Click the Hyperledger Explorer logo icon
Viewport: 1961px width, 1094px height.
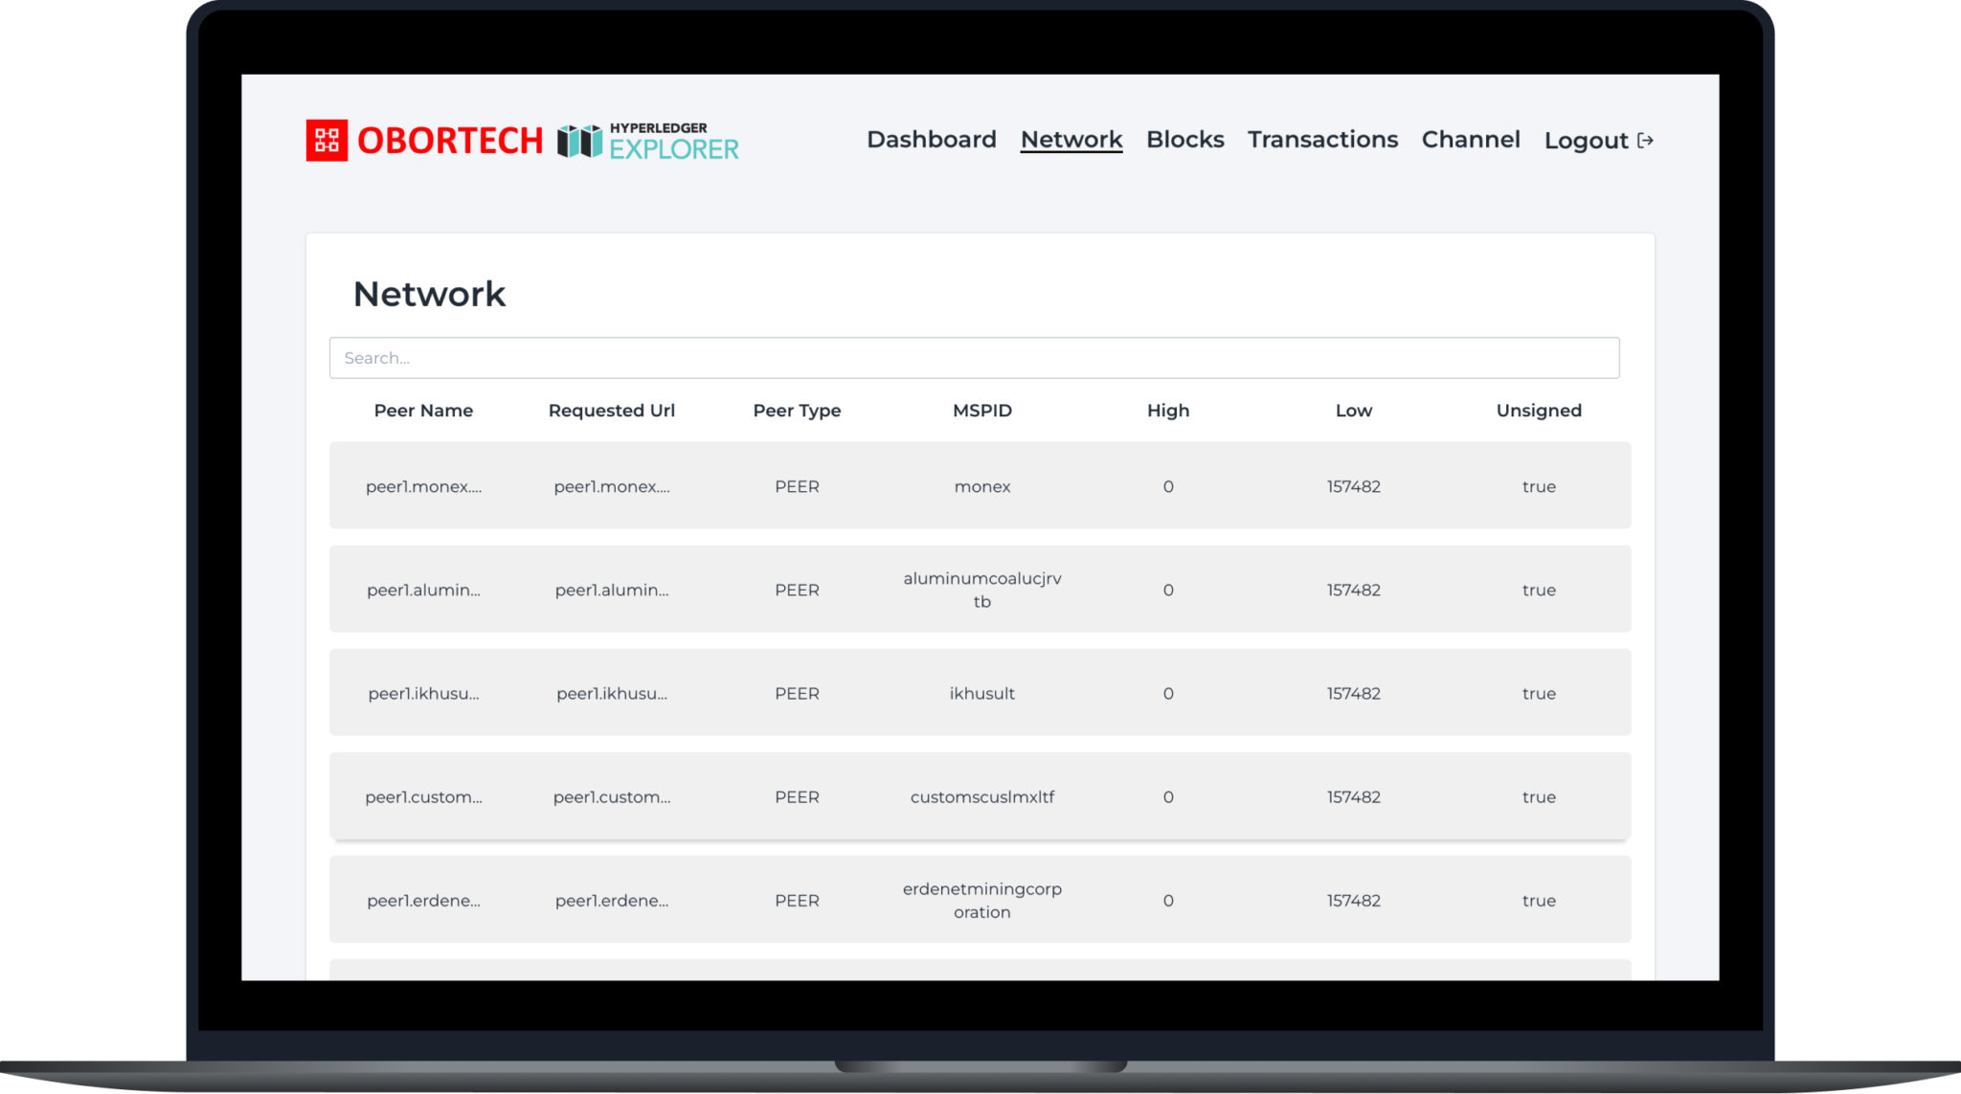pos(579,142)
